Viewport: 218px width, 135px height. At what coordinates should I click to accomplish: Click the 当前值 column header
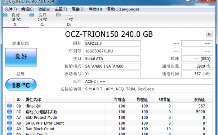tap(116, 99)
